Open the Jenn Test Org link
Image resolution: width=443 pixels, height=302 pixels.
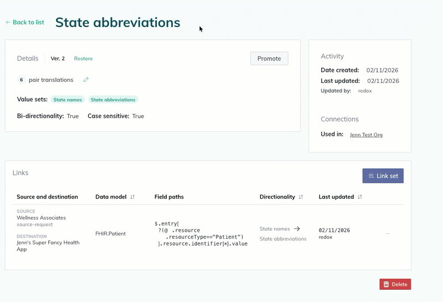click(x=366, y=134)
